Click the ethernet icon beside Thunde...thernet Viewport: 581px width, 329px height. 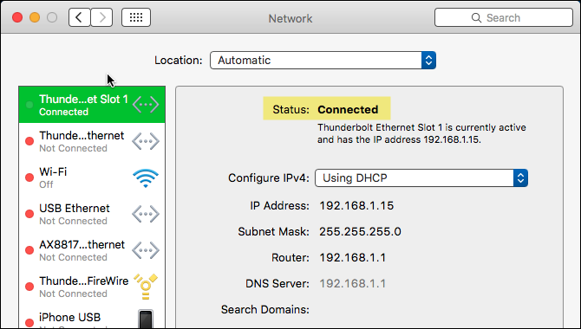point(146,141)
